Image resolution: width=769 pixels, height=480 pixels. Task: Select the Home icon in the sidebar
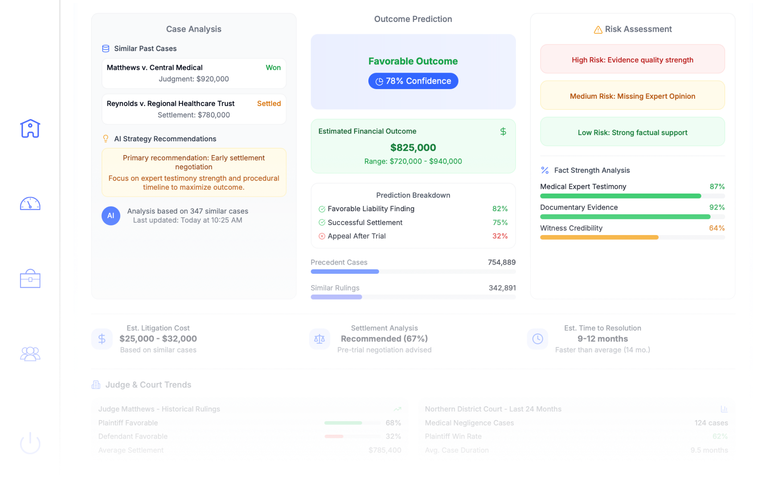coord(30,129)
